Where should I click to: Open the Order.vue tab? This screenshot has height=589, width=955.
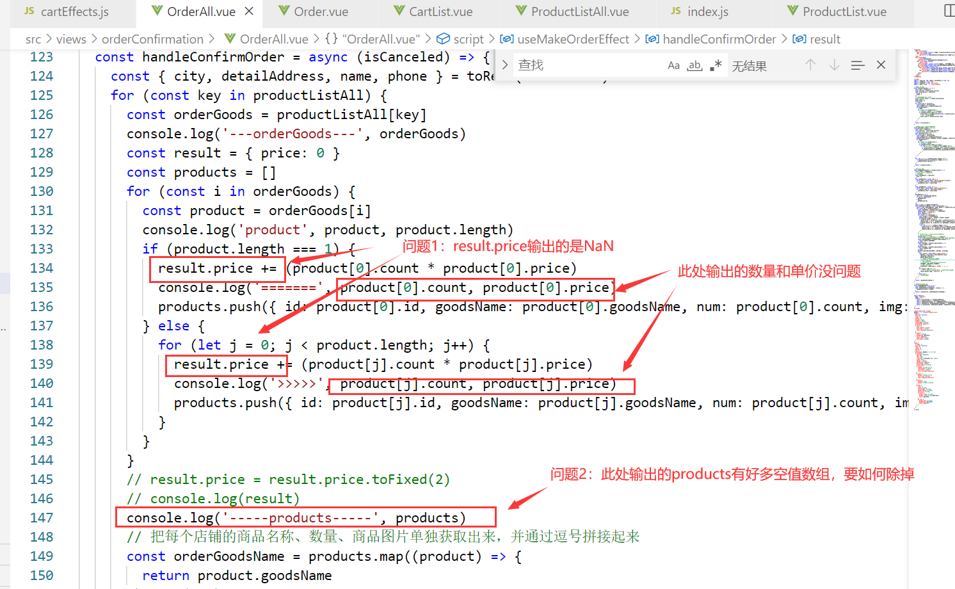[313, 12]
